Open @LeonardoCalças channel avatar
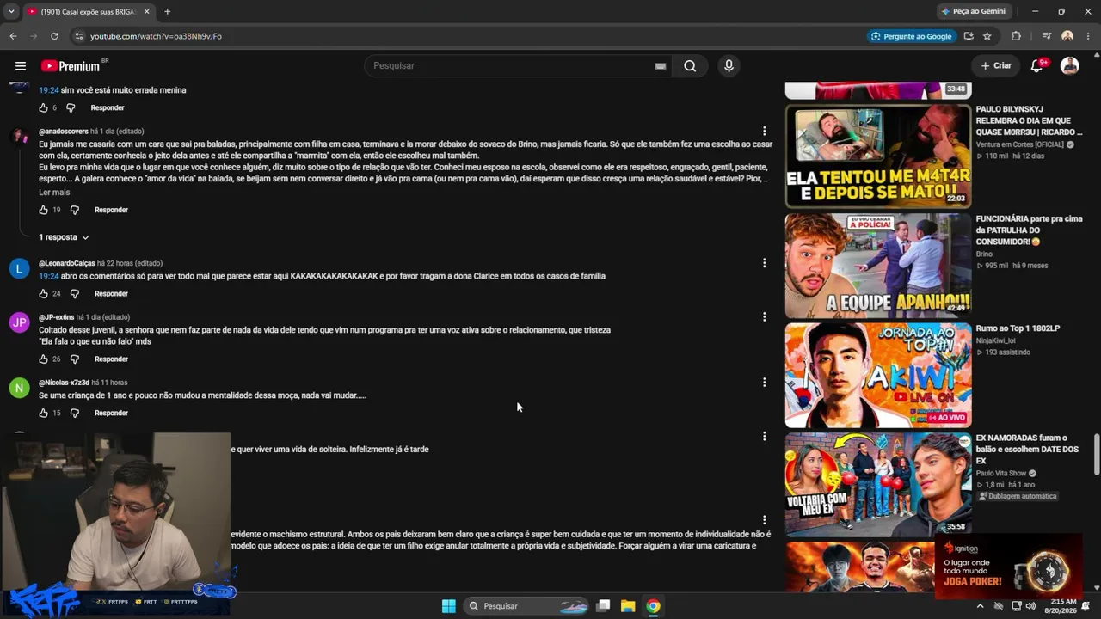Screen dimensions: 1101x619 [19, 269]
